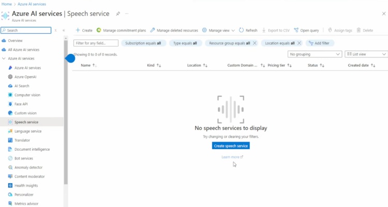Remove the Location filter

[x=299, y=43]
